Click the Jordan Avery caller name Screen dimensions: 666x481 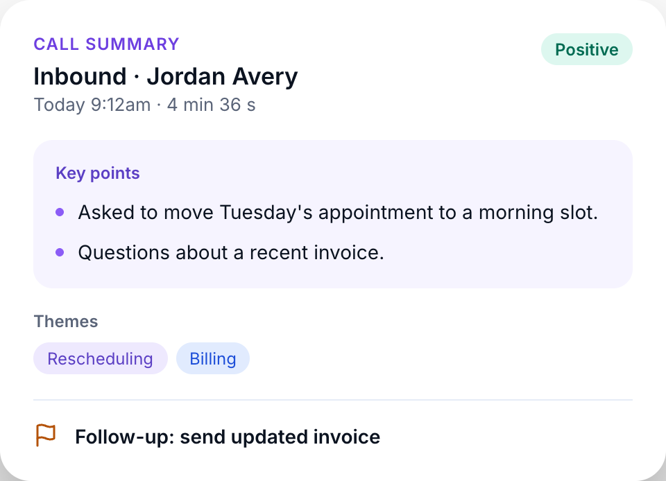[x=222, y=77]
